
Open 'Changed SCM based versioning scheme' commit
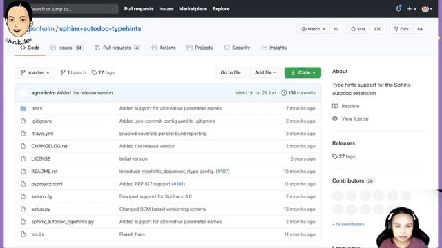163,209
